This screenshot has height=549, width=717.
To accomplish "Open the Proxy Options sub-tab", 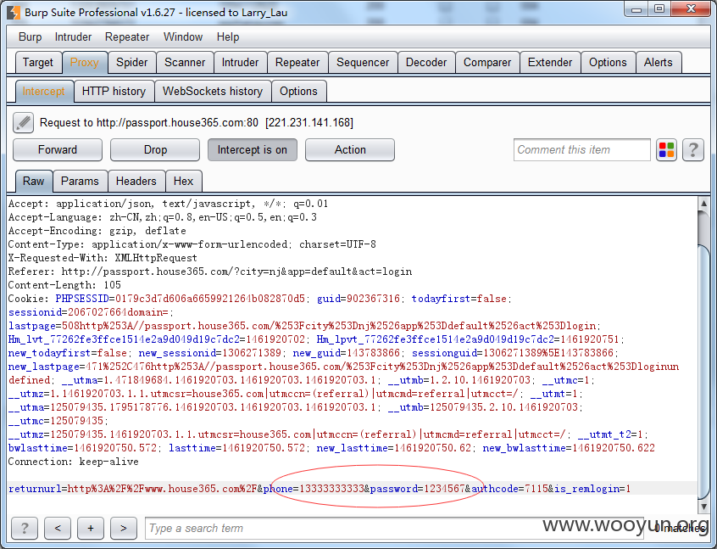I will click(298, 91).
